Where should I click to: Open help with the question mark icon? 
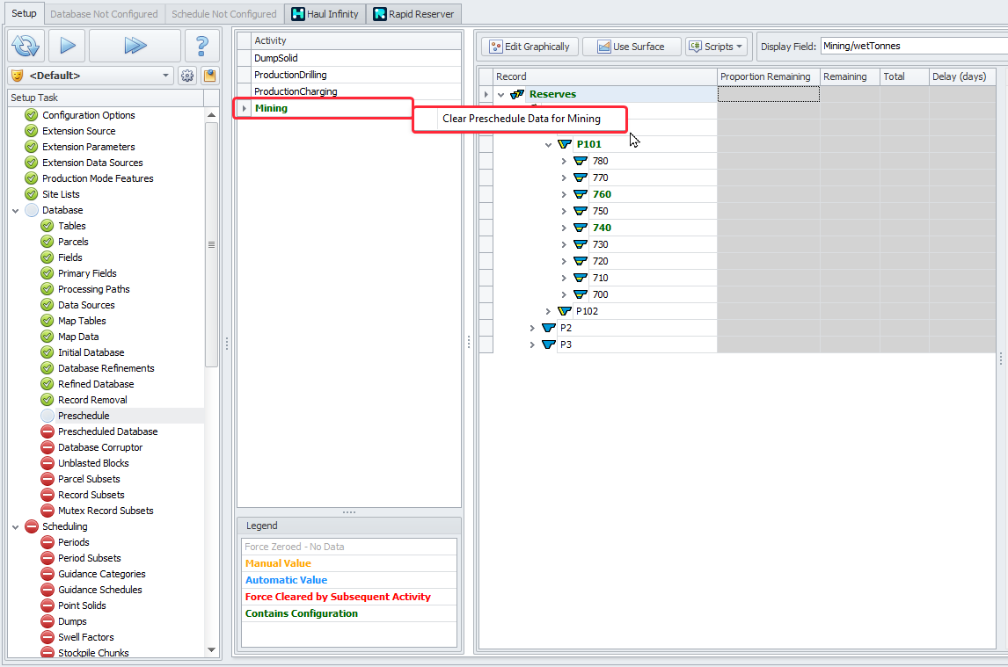(201, 46)
